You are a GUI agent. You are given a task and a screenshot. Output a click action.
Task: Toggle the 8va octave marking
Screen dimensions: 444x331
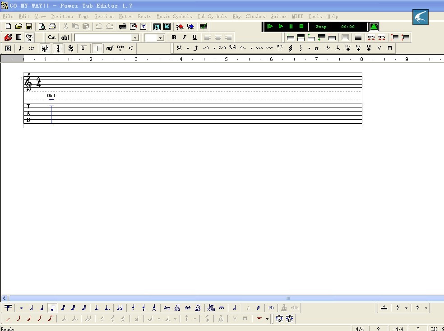point(167,308)
